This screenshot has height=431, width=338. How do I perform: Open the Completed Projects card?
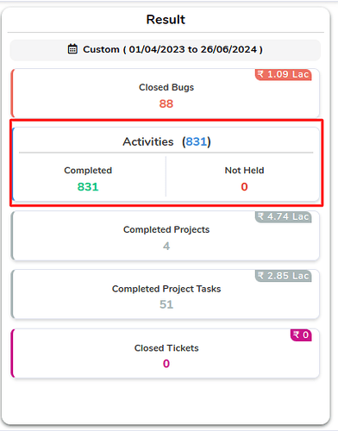[x=166, y=235]
